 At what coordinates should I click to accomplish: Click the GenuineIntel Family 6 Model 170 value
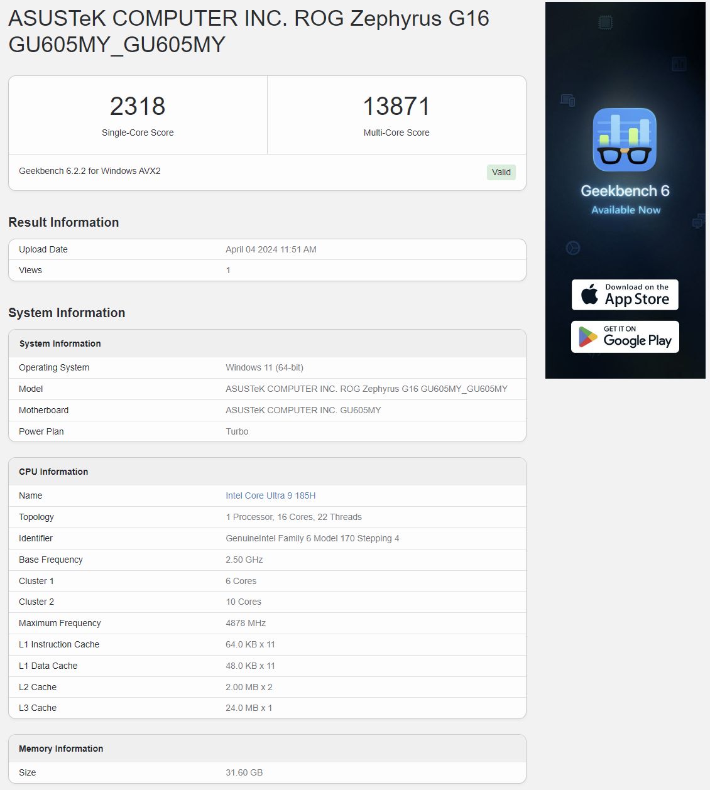(312, 538)
